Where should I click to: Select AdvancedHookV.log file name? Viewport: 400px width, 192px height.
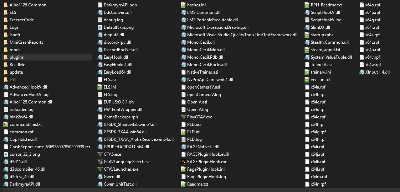[29, 95]
